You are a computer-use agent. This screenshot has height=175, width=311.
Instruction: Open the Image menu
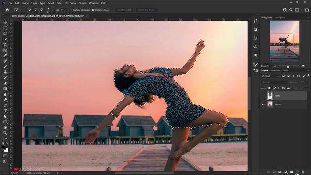tap(25, 3)
